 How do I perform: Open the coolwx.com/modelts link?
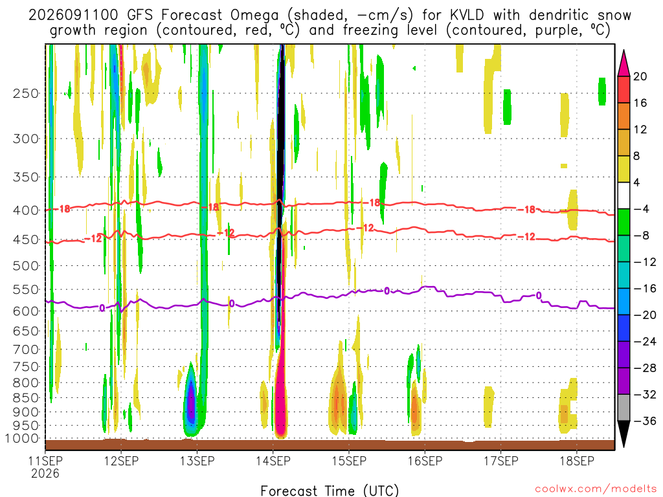pos(596,489)
